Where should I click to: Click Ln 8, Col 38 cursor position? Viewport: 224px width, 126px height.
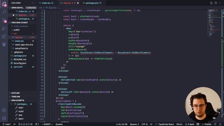122,124
